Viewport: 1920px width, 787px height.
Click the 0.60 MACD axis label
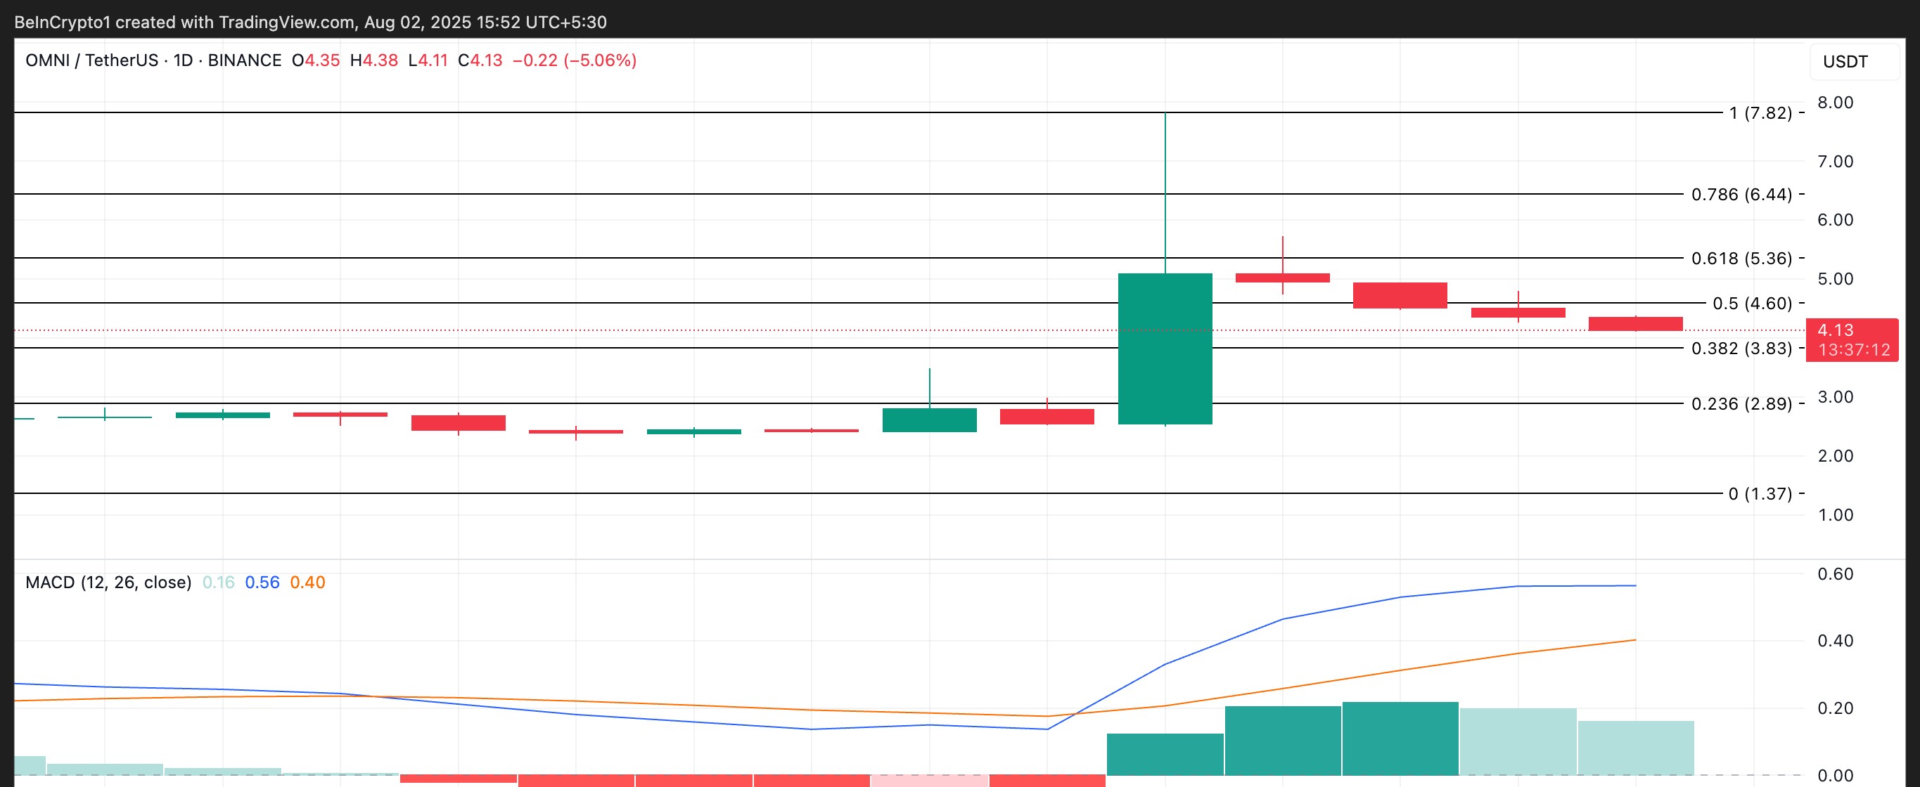point(1835,574)
